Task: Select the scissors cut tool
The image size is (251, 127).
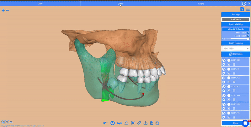Action: tap(133, 123)
